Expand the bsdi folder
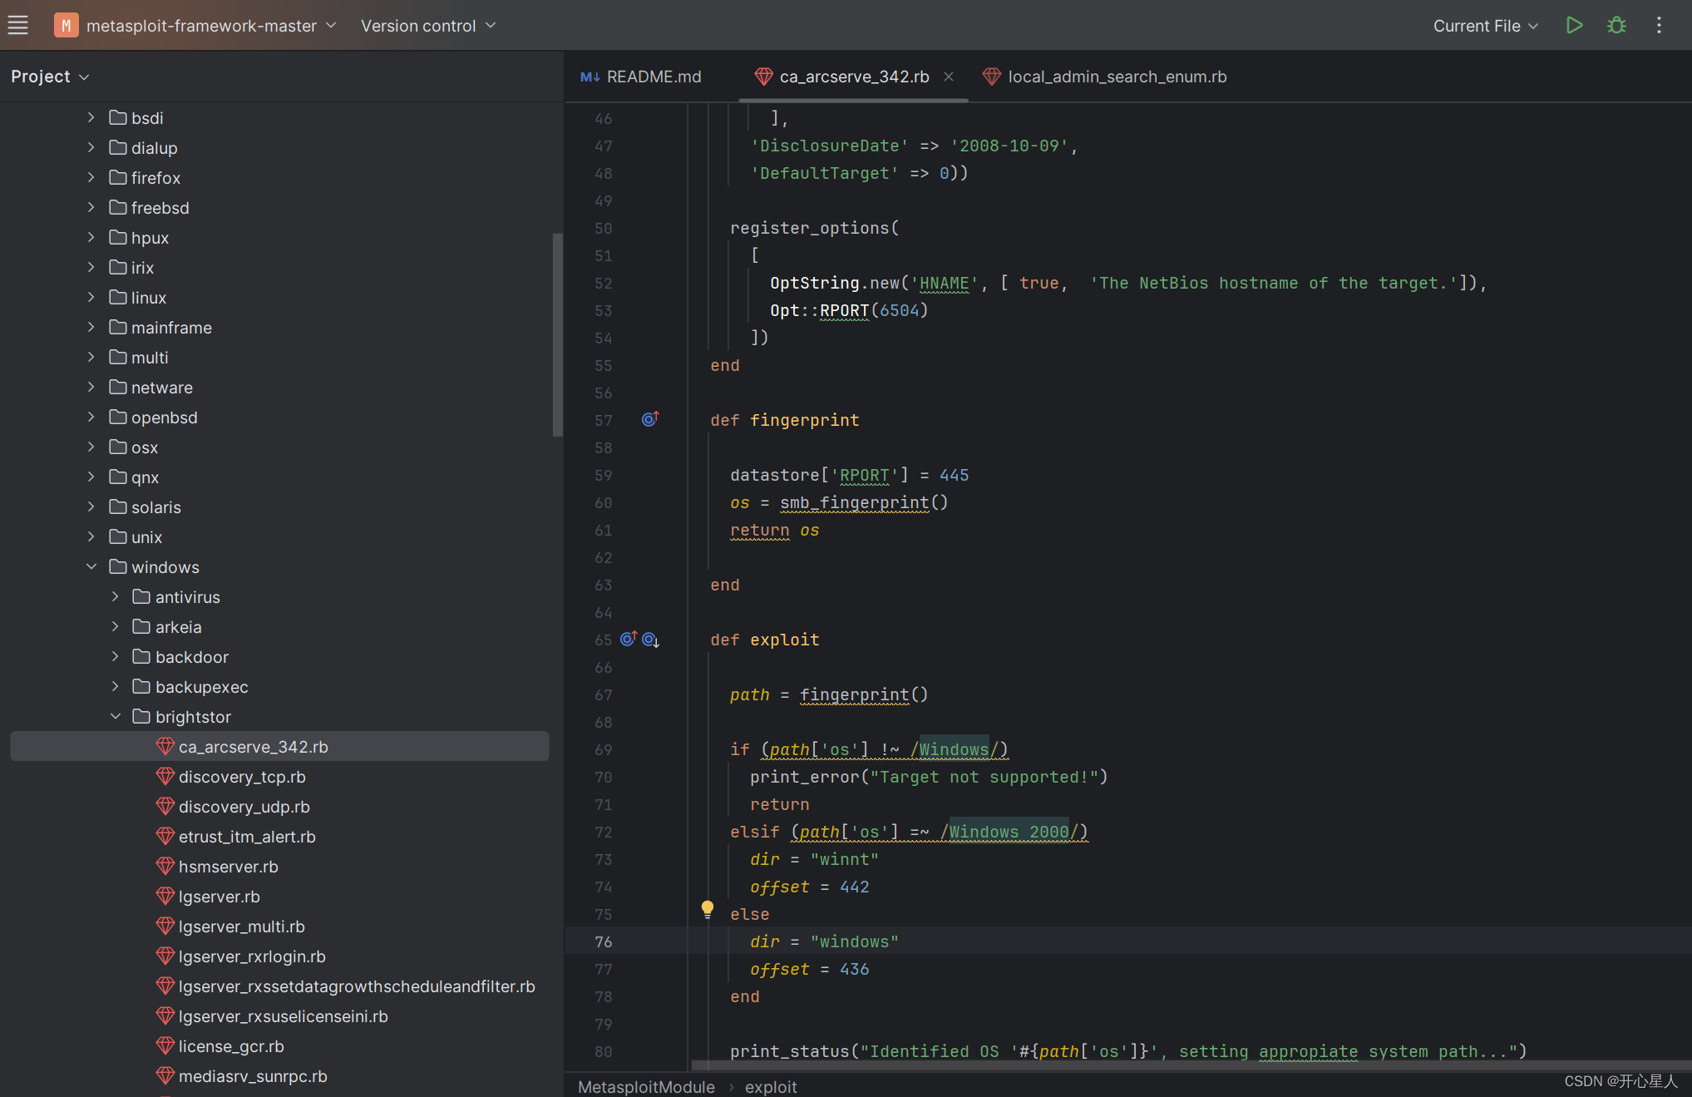 coord(91,117)
